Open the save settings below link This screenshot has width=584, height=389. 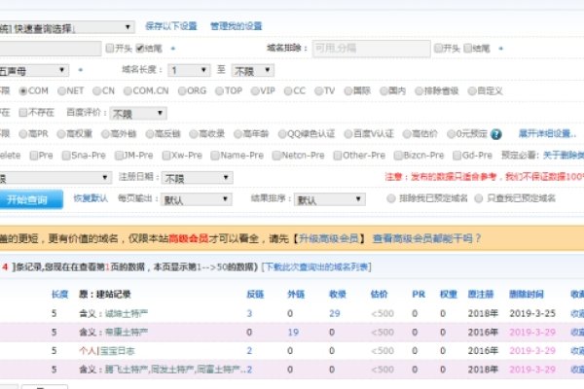[171, 26]
